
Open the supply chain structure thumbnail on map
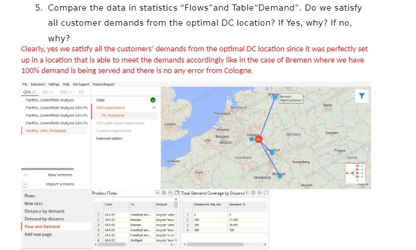click(x=355, y=173)
